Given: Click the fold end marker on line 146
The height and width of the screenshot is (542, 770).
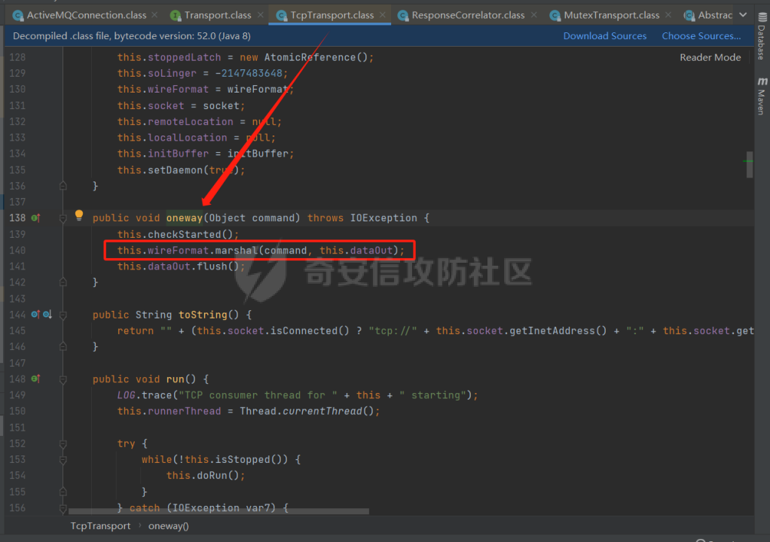Looking at the screenshot, I should click(63, 347).
